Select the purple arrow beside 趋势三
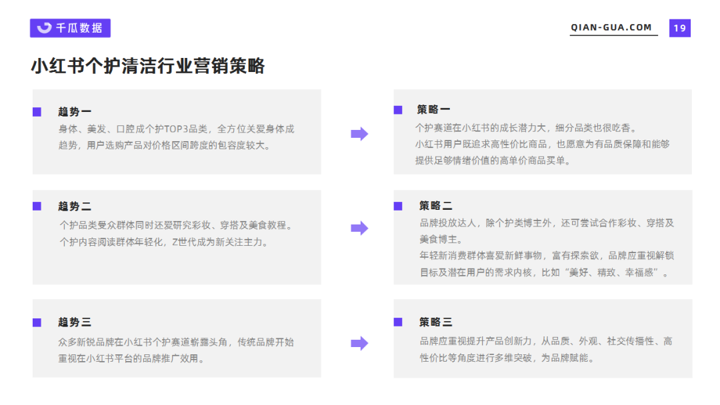 click(359, 342)
